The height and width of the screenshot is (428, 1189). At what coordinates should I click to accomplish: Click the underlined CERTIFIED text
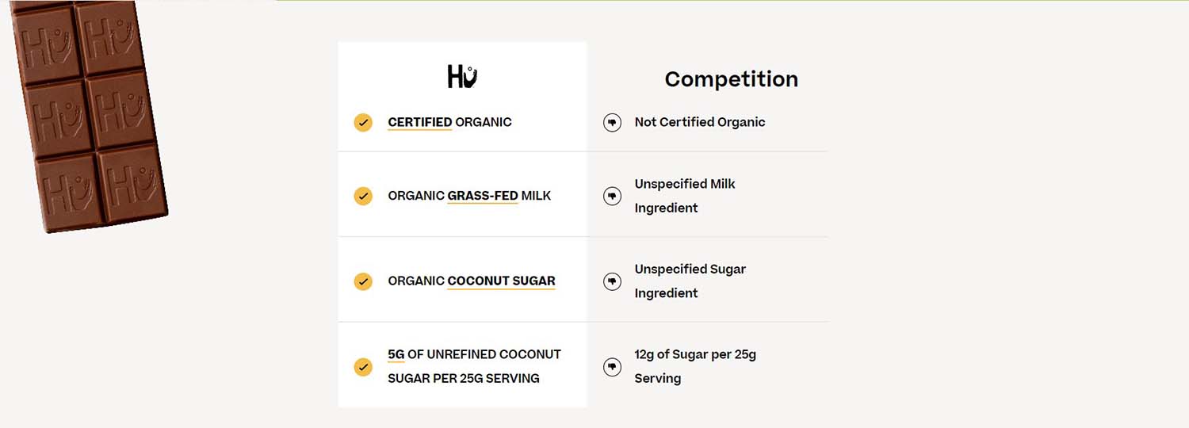(x=420, y=122)
